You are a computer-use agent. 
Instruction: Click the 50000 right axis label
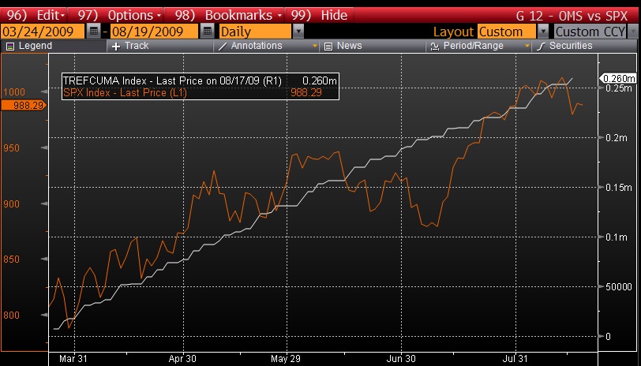[619, 287]
